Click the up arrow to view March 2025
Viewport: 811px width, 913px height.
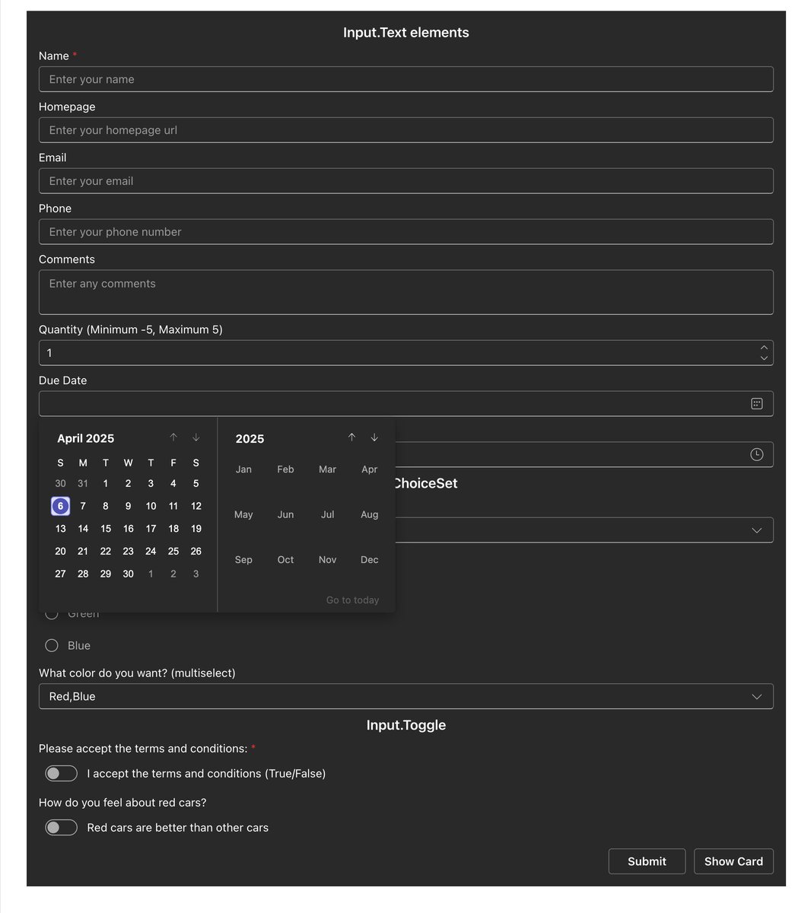point(173,437)
